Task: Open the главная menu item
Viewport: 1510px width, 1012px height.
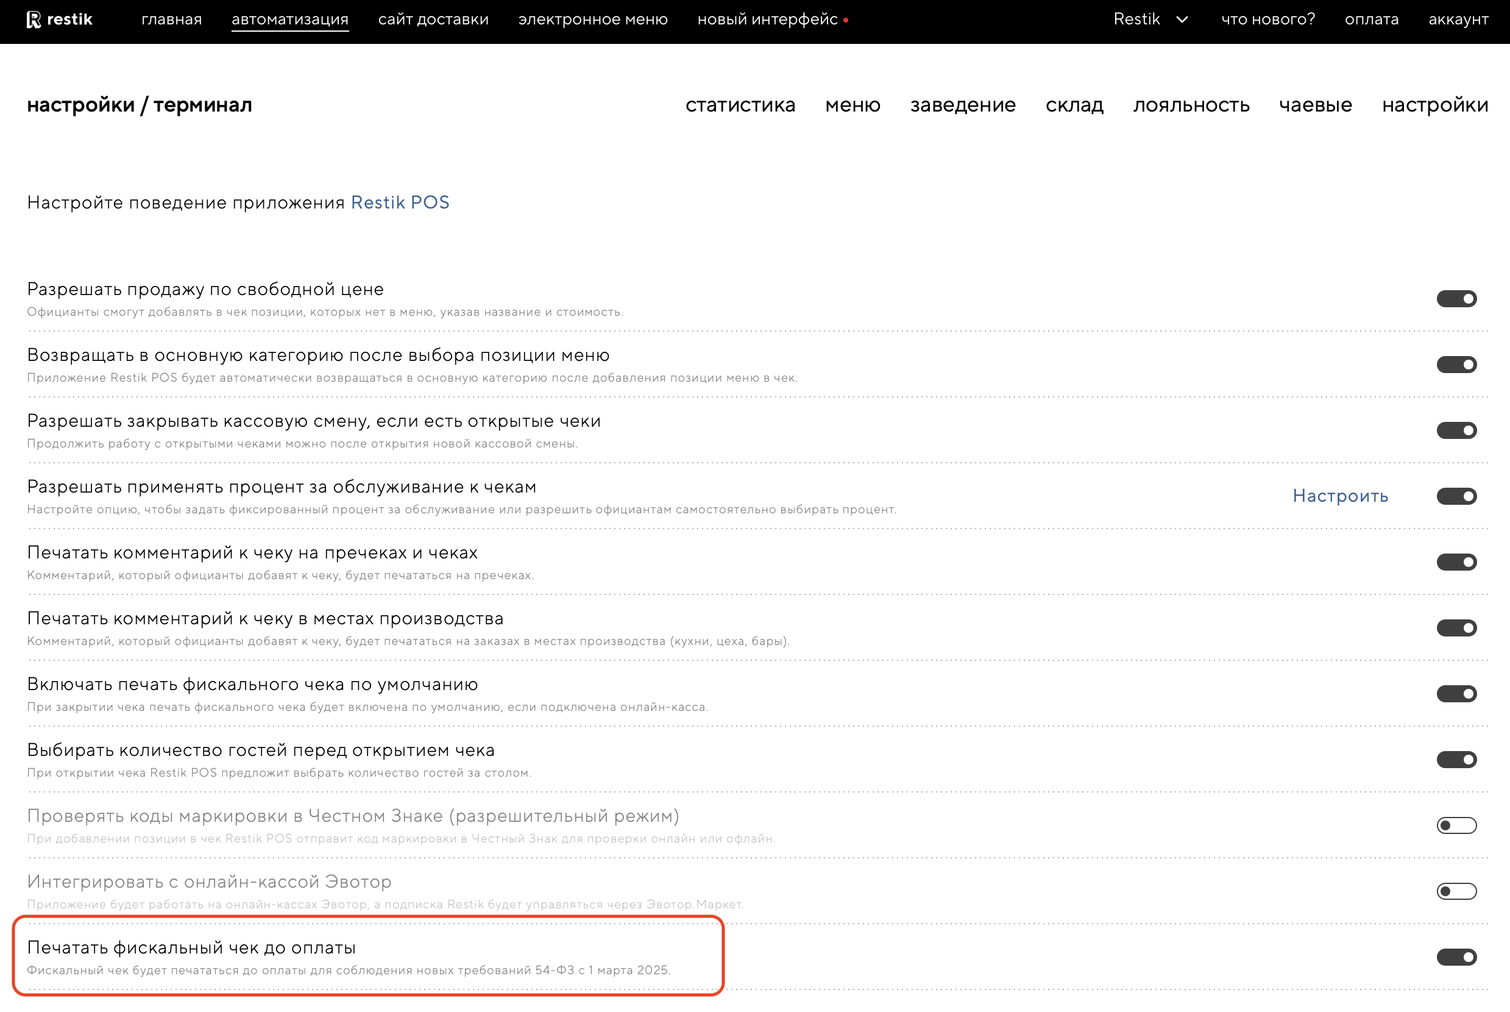Action: pyautogui.click(x=172, y=20)
